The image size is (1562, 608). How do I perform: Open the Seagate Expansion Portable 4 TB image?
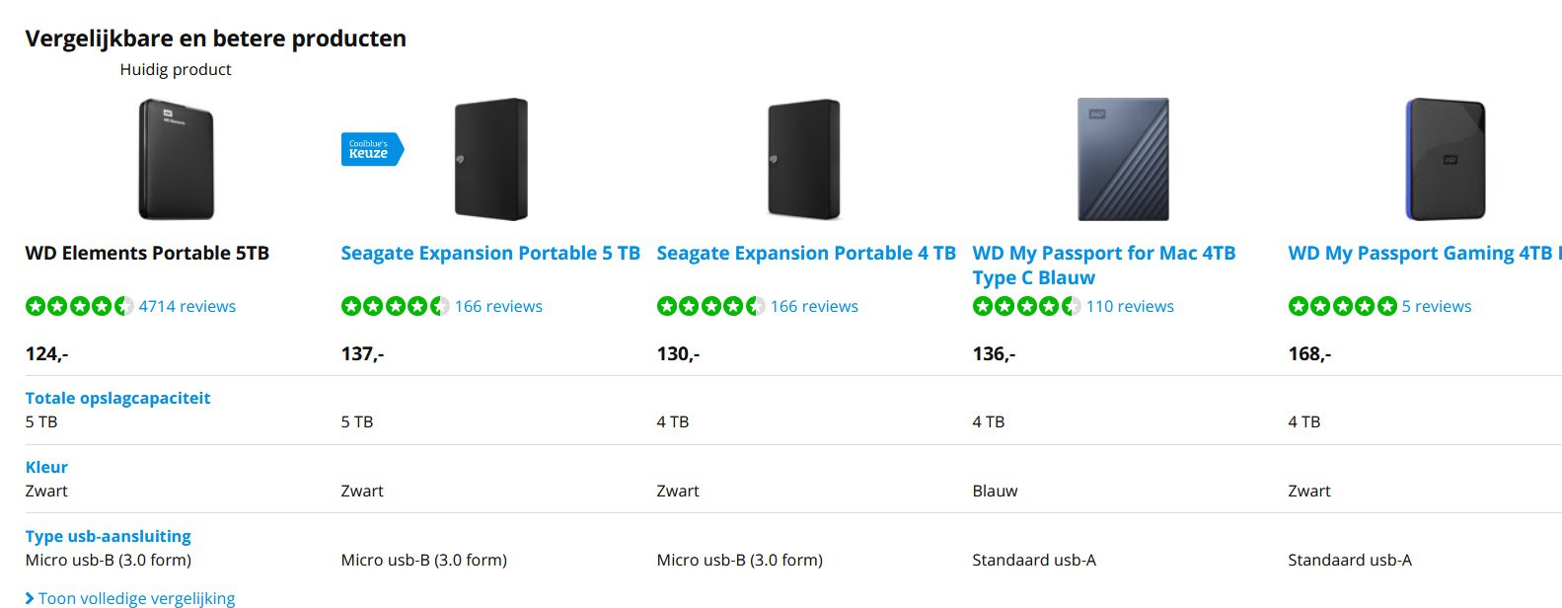(x=805, y=159)
